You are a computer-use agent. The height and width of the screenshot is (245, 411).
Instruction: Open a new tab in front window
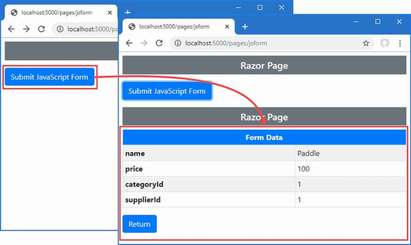(245, 27)
